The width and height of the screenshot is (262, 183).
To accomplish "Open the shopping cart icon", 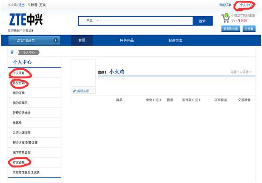I will click(x=226, y=18).
